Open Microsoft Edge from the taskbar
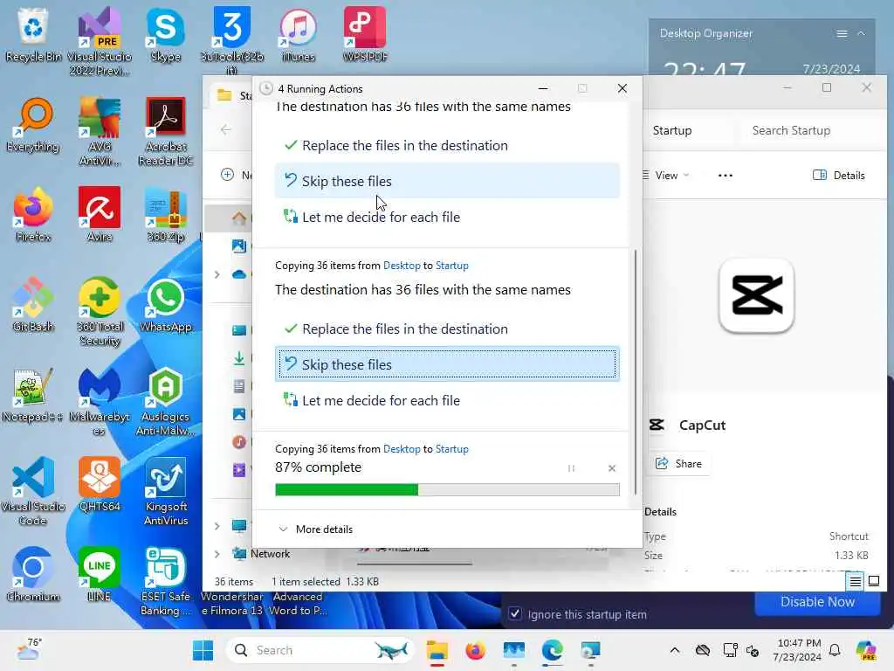The image size is (894, 671). (552, 650)
